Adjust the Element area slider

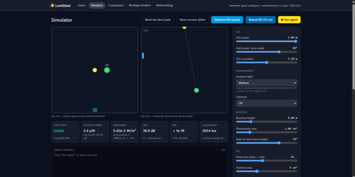pos(266,171)
